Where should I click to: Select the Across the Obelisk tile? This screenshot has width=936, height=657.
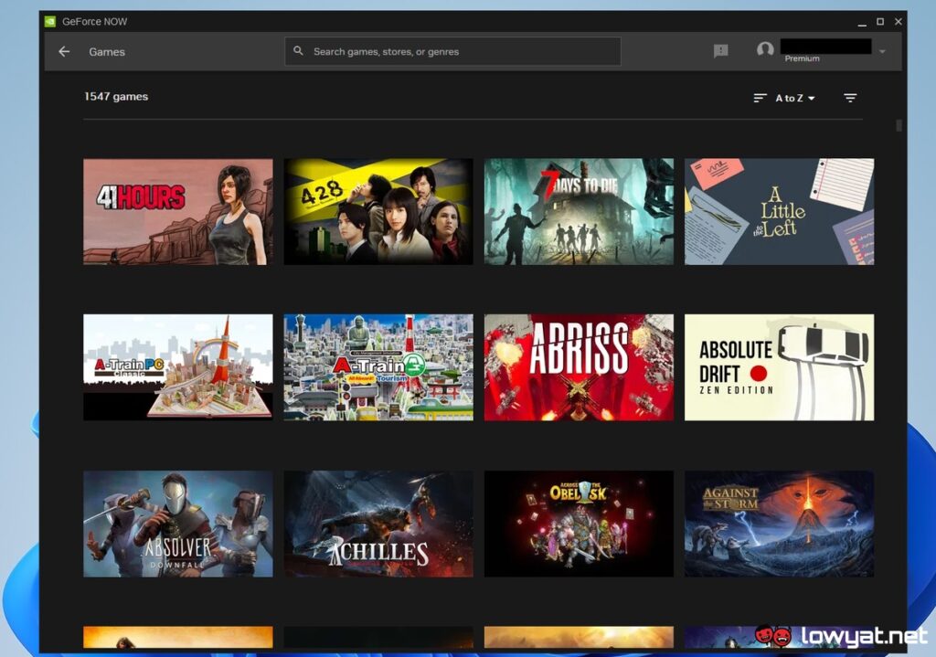tap(579, 524)
